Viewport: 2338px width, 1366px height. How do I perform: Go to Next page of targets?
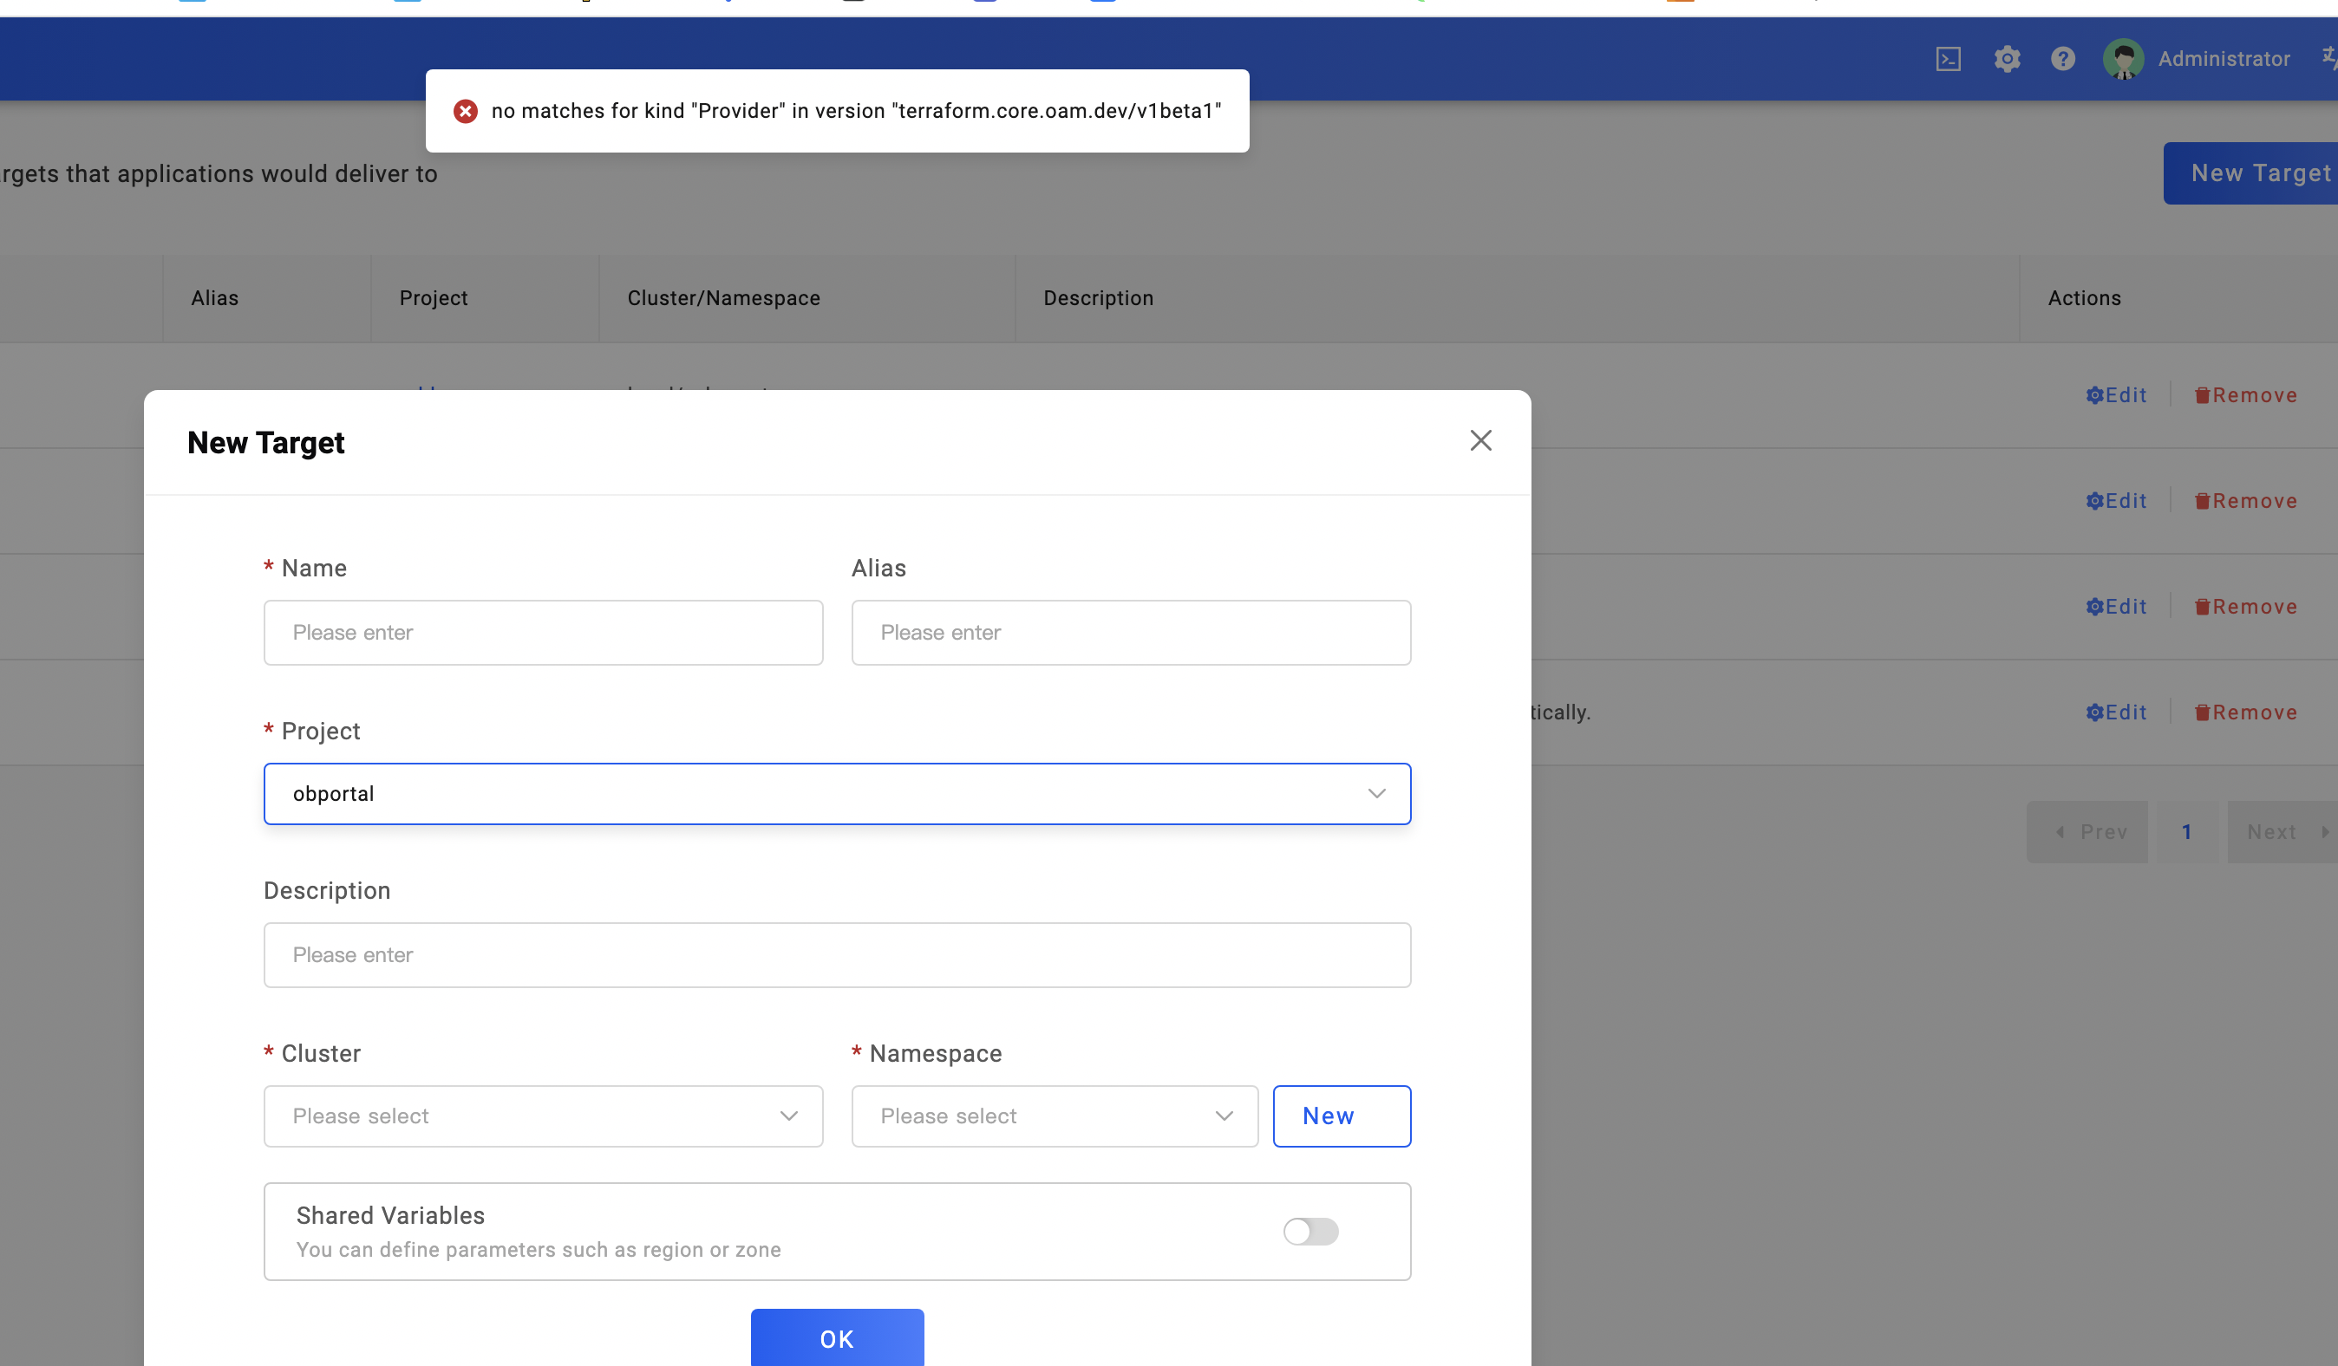[x=2273, y=832]
